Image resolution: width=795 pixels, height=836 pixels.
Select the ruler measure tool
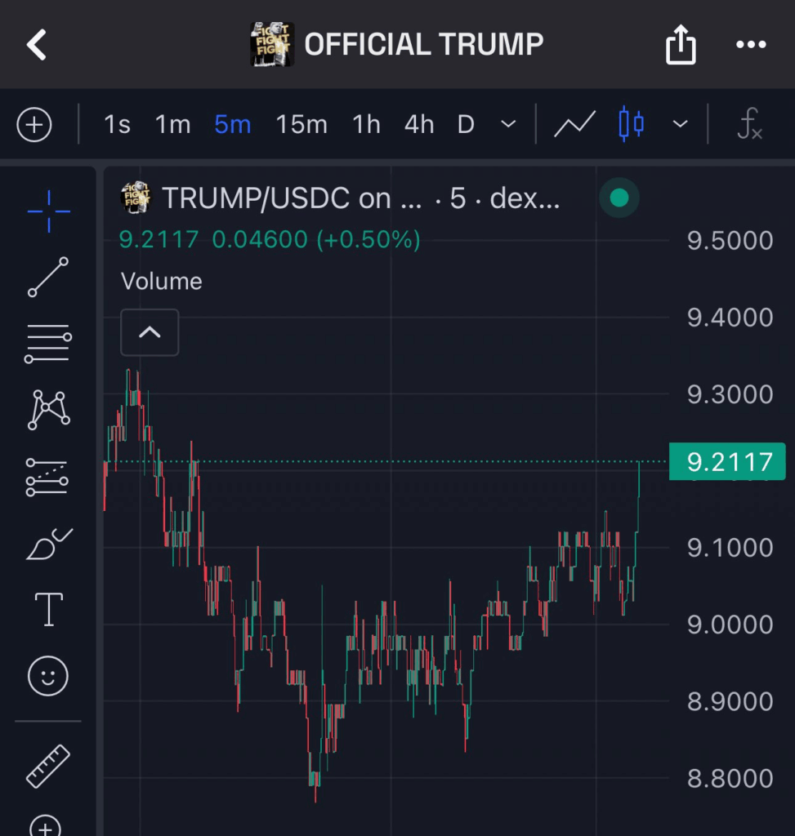click(48, 766)
